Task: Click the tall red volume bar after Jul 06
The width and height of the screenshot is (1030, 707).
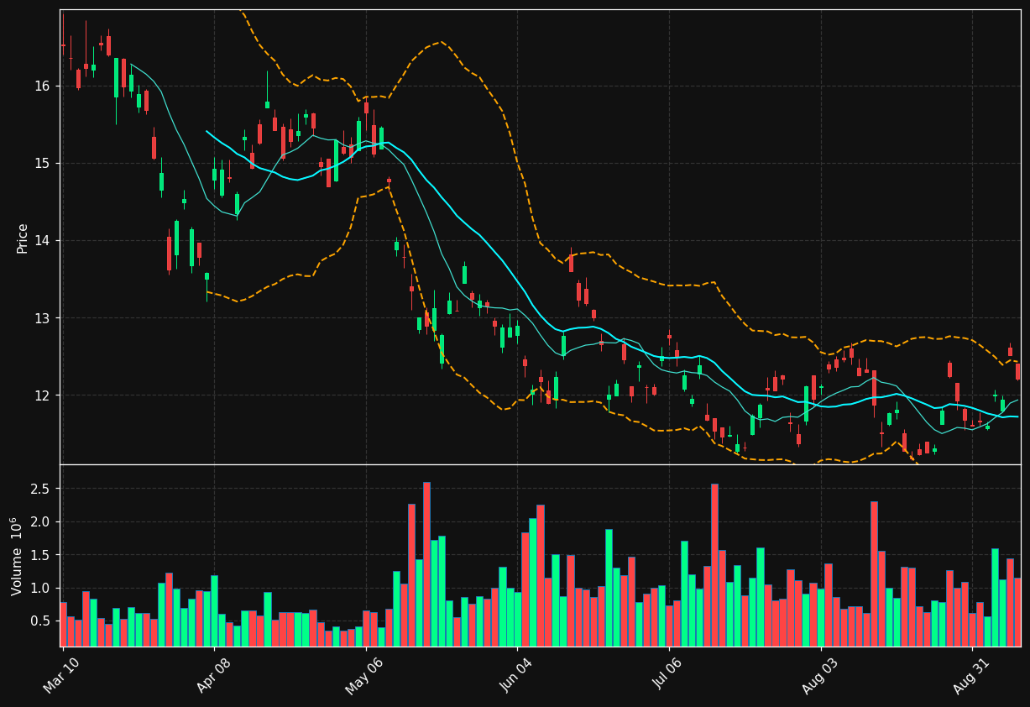Action: pos(714,565)
